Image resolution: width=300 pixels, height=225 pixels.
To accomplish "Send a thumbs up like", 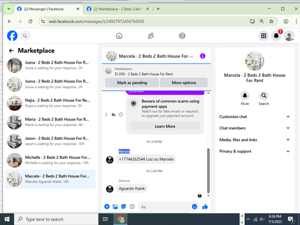I will (205, 206).
